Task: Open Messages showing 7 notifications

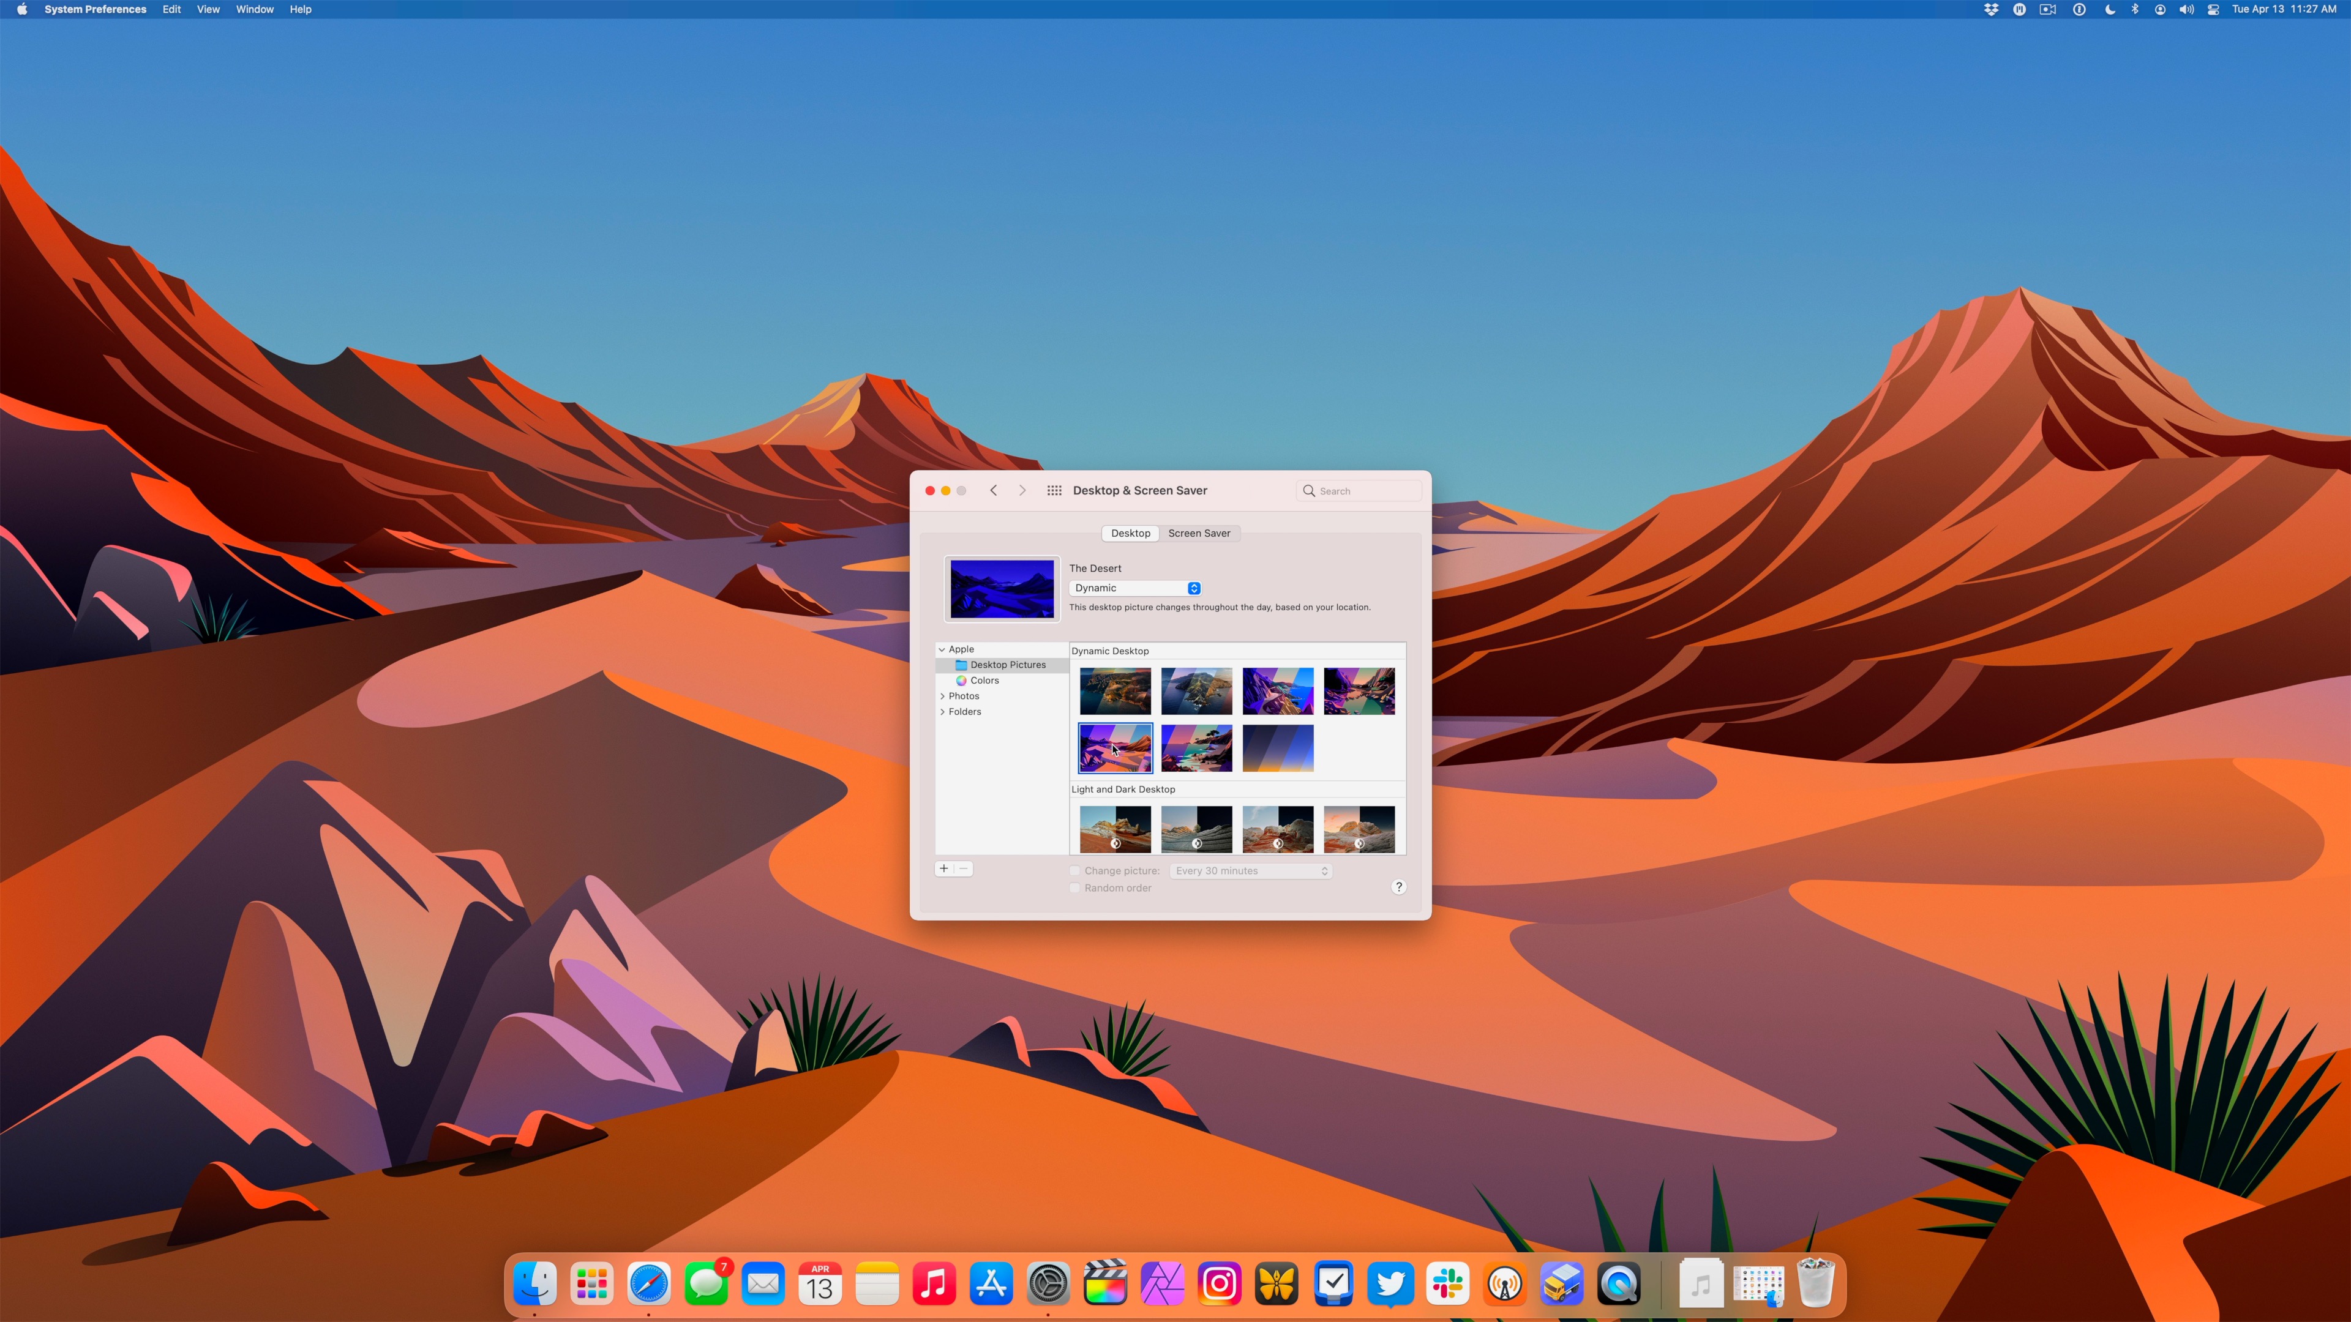Action: 707,1283
